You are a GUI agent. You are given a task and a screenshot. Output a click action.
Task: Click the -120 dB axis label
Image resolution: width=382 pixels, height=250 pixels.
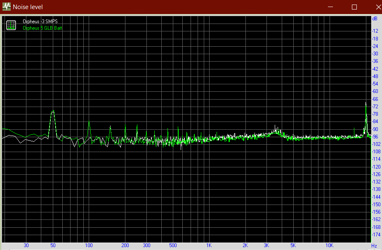click(376, 167)
